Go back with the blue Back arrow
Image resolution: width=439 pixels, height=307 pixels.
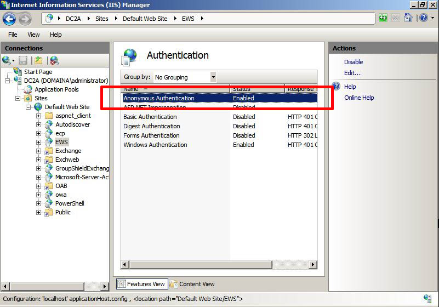(9, 19)
